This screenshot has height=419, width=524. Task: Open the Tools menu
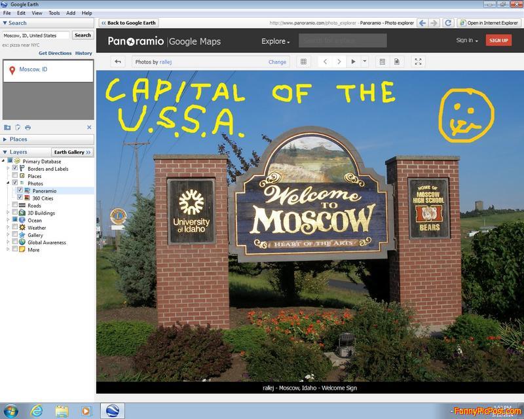point(54,13)
